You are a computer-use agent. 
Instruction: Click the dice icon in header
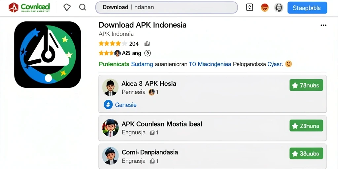(x=250, y=8)
